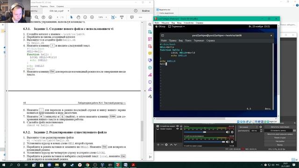Open source properties gear in OBS sources
299x168 pixels.
(x=166, y=145)
